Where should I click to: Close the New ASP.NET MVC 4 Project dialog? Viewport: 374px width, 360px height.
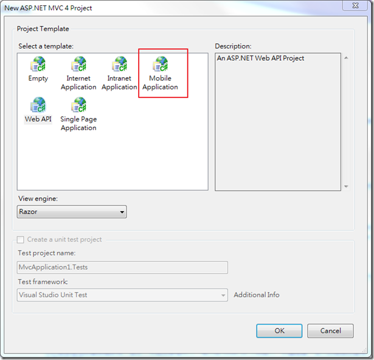point(355,5)
